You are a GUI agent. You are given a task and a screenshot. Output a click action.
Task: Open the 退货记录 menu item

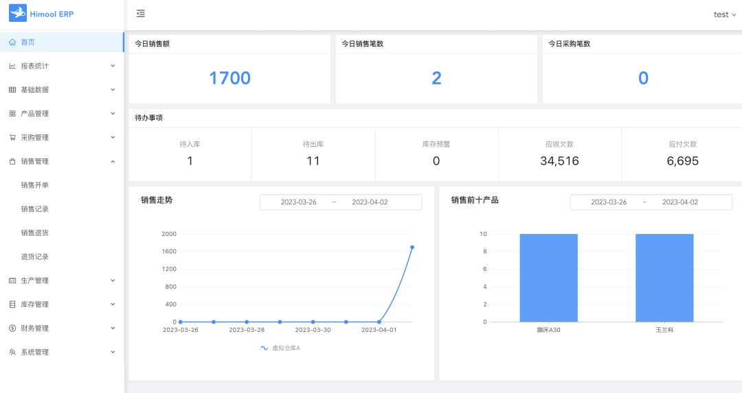tap(35, 257)
